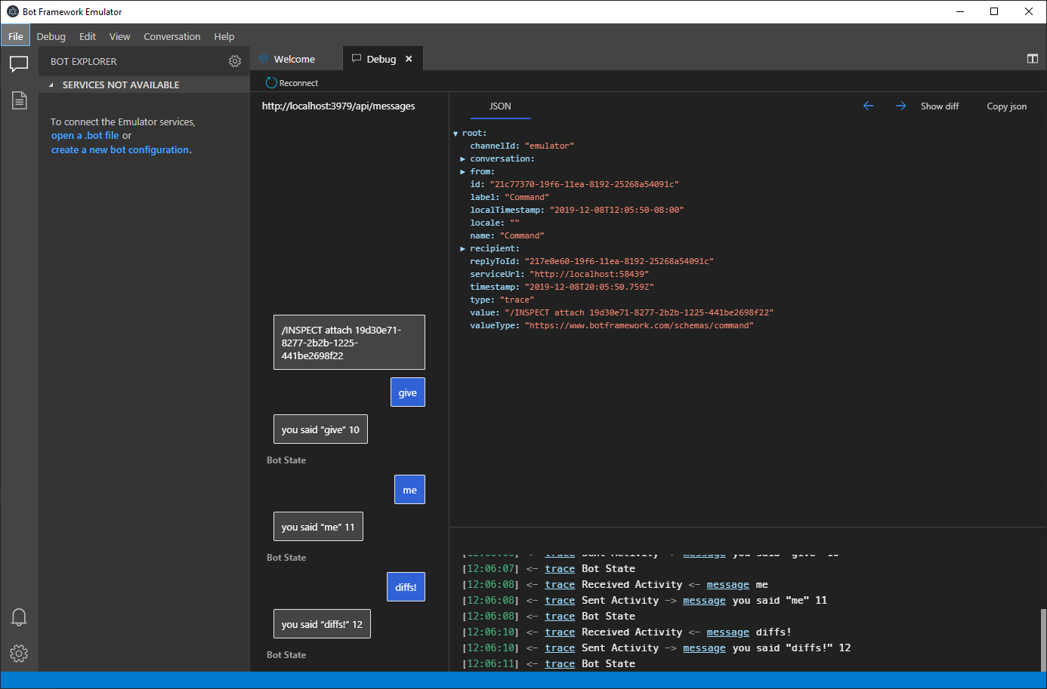Select the 'you said "give" 10' bubble

point(320,429)
